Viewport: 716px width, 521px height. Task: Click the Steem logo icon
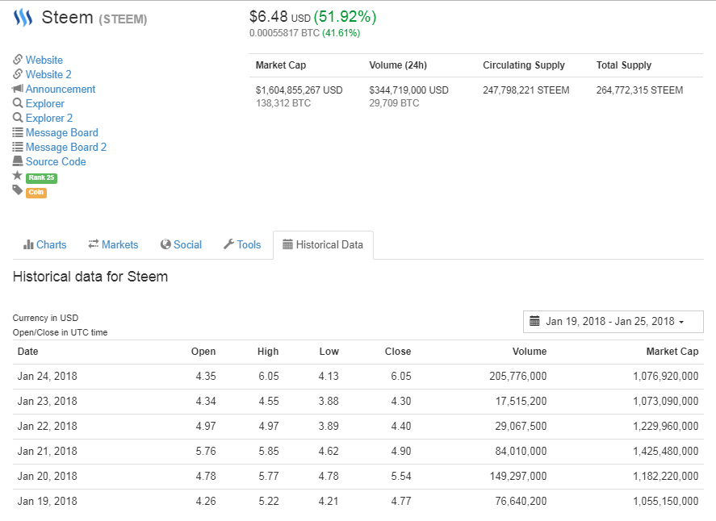23,18
